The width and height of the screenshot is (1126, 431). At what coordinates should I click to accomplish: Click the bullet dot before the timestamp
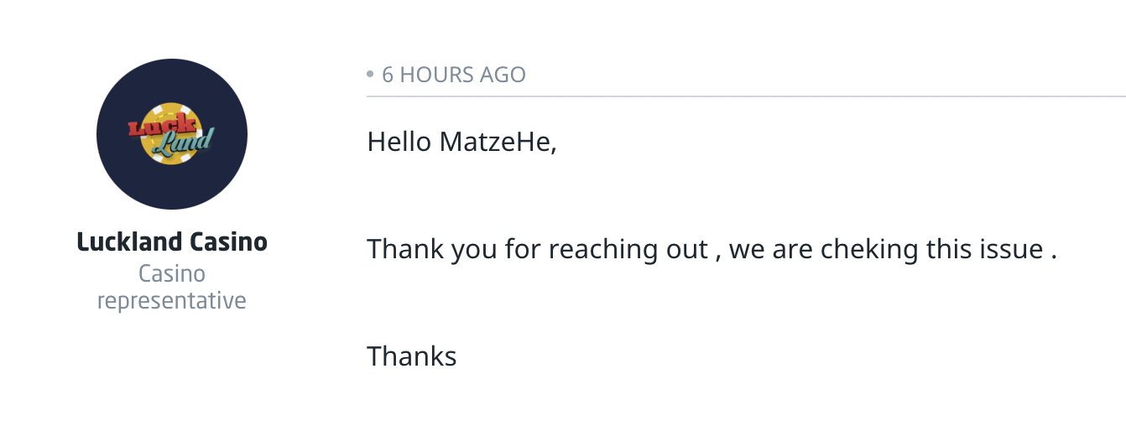[370, 75]
